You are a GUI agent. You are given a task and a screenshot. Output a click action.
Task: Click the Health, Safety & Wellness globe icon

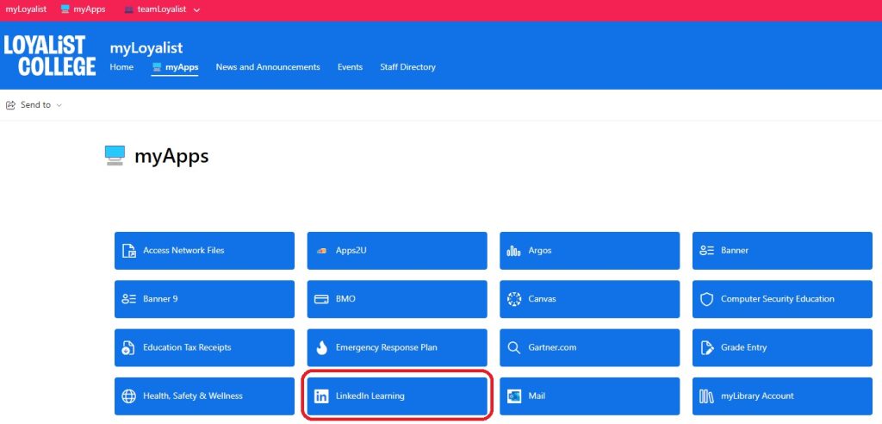pos(129,396)
